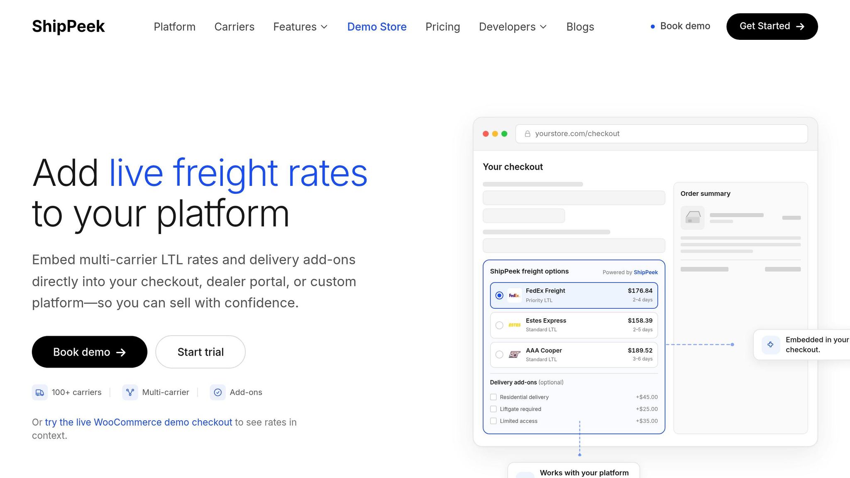Viewport: 850px width, 478px height.
Task: Click the Get Started button
Action: pos(772,27)
